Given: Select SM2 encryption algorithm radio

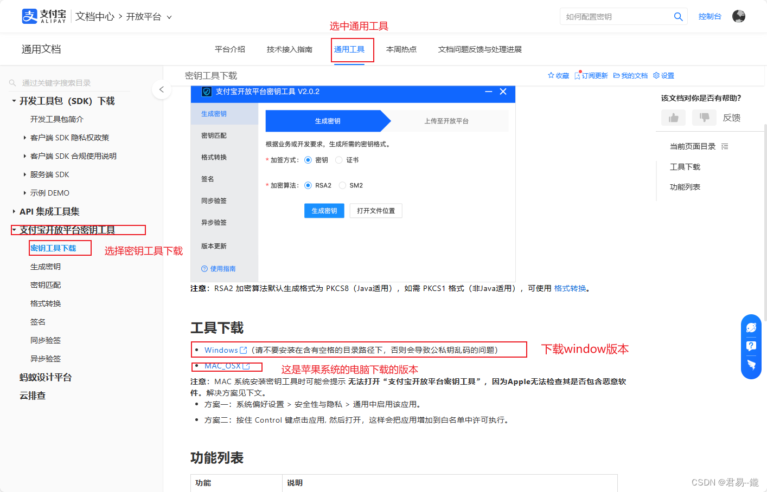Looking at the screenshot, I should [x=342, y=185].
